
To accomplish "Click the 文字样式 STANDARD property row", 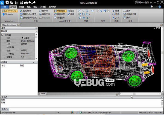I will [18, 54].
